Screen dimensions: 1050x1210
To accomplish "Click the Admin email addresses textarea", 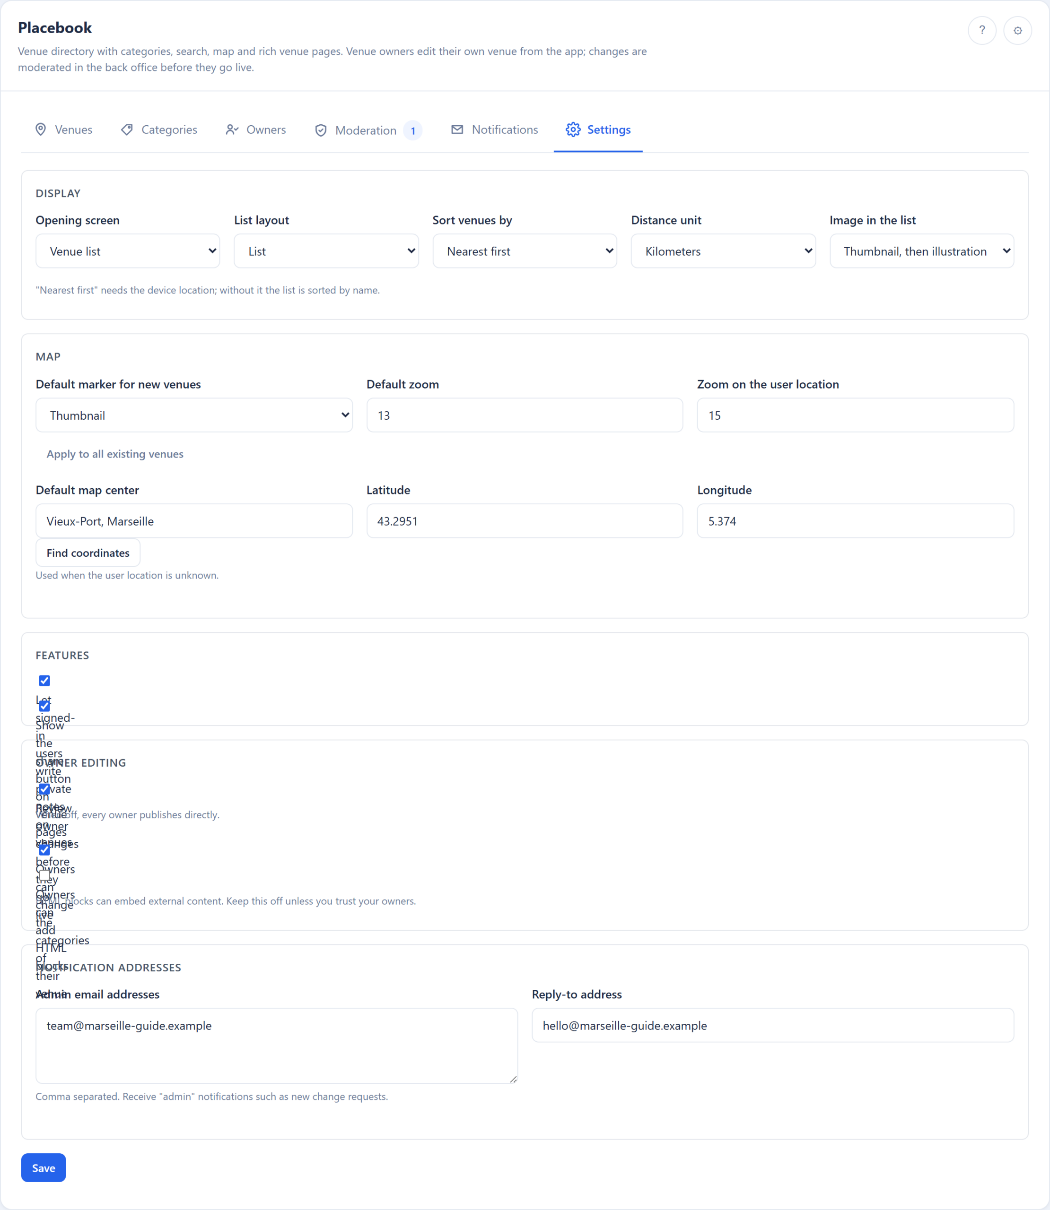I will (x=277, y=1046).
